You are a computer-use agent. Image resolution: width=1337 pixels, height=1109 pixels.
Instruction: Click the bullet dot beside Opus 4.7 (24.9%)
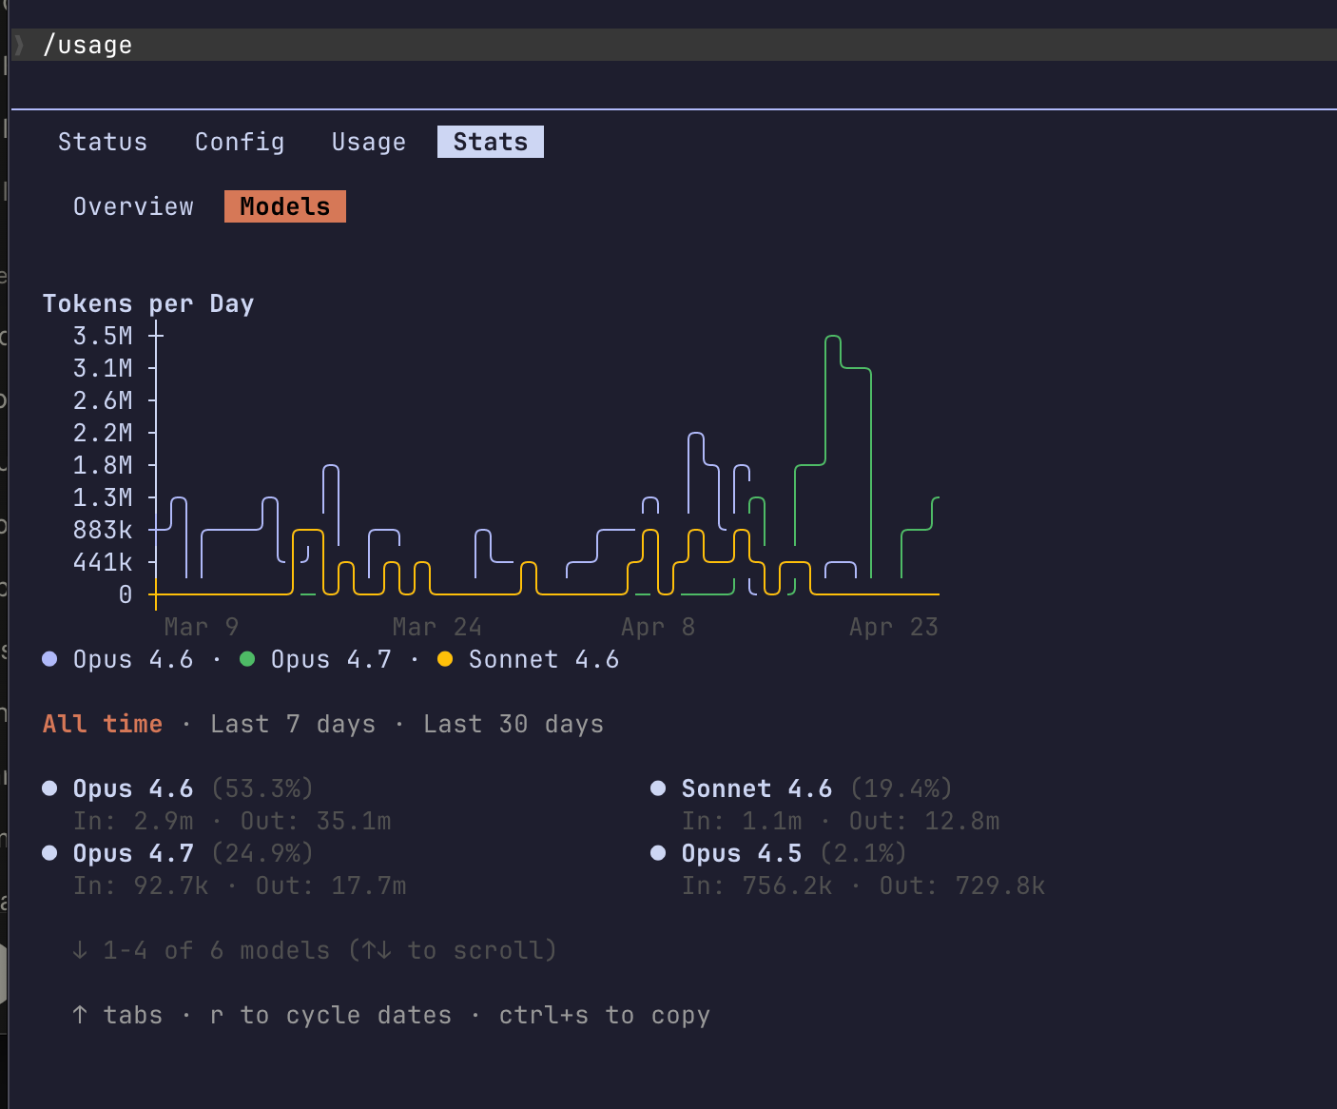(x=49, y=853)
